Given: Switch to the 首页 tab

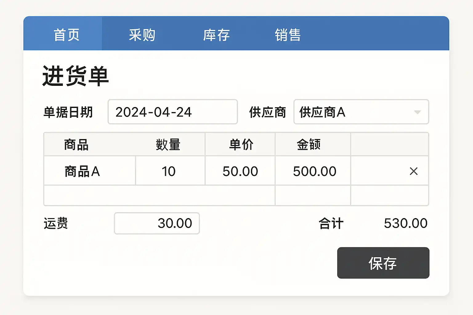Looking at the screenshot, I should tap(67, 35).
